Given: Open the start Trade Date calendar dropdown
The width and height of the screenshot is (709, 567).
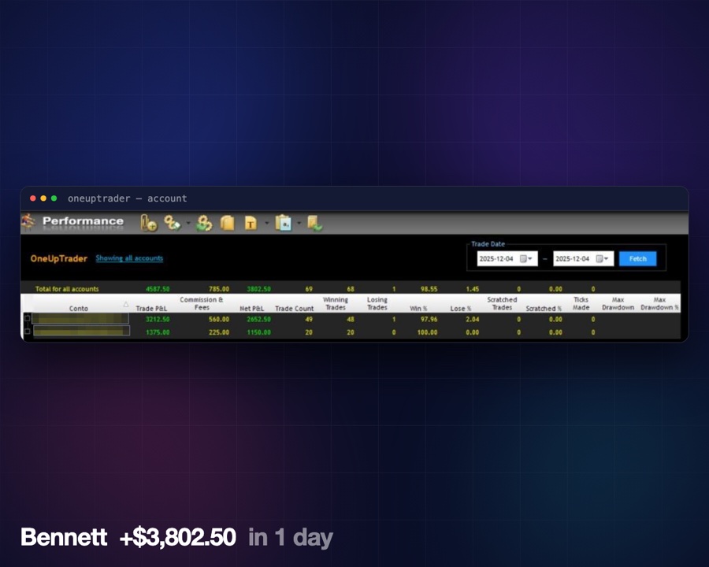Looking at the screenshot, I should (x=526, y=258).
